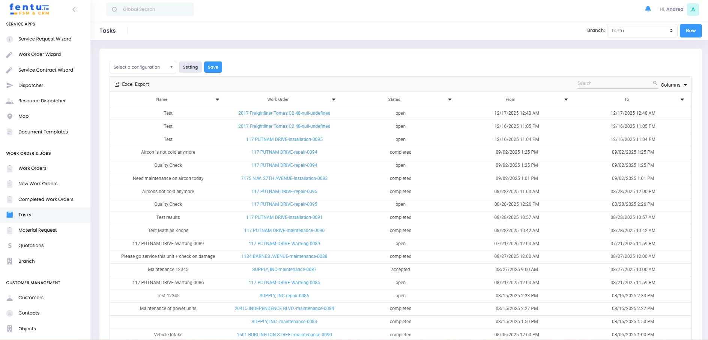Open the Name column filter icon
This screenshot has width=708, height=340.
click(x=217, y=99)
